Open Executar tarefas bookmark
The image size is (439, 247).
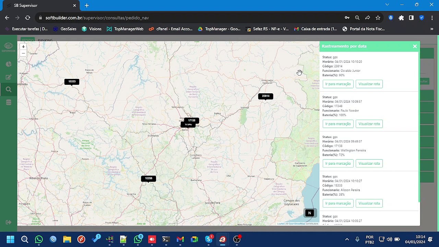click(27, 29)
